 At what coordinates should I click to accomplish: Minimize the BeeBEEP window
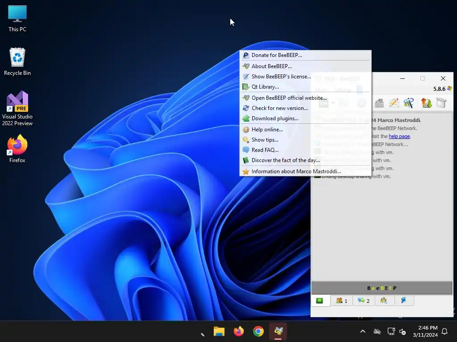click(x=403, y=78)
